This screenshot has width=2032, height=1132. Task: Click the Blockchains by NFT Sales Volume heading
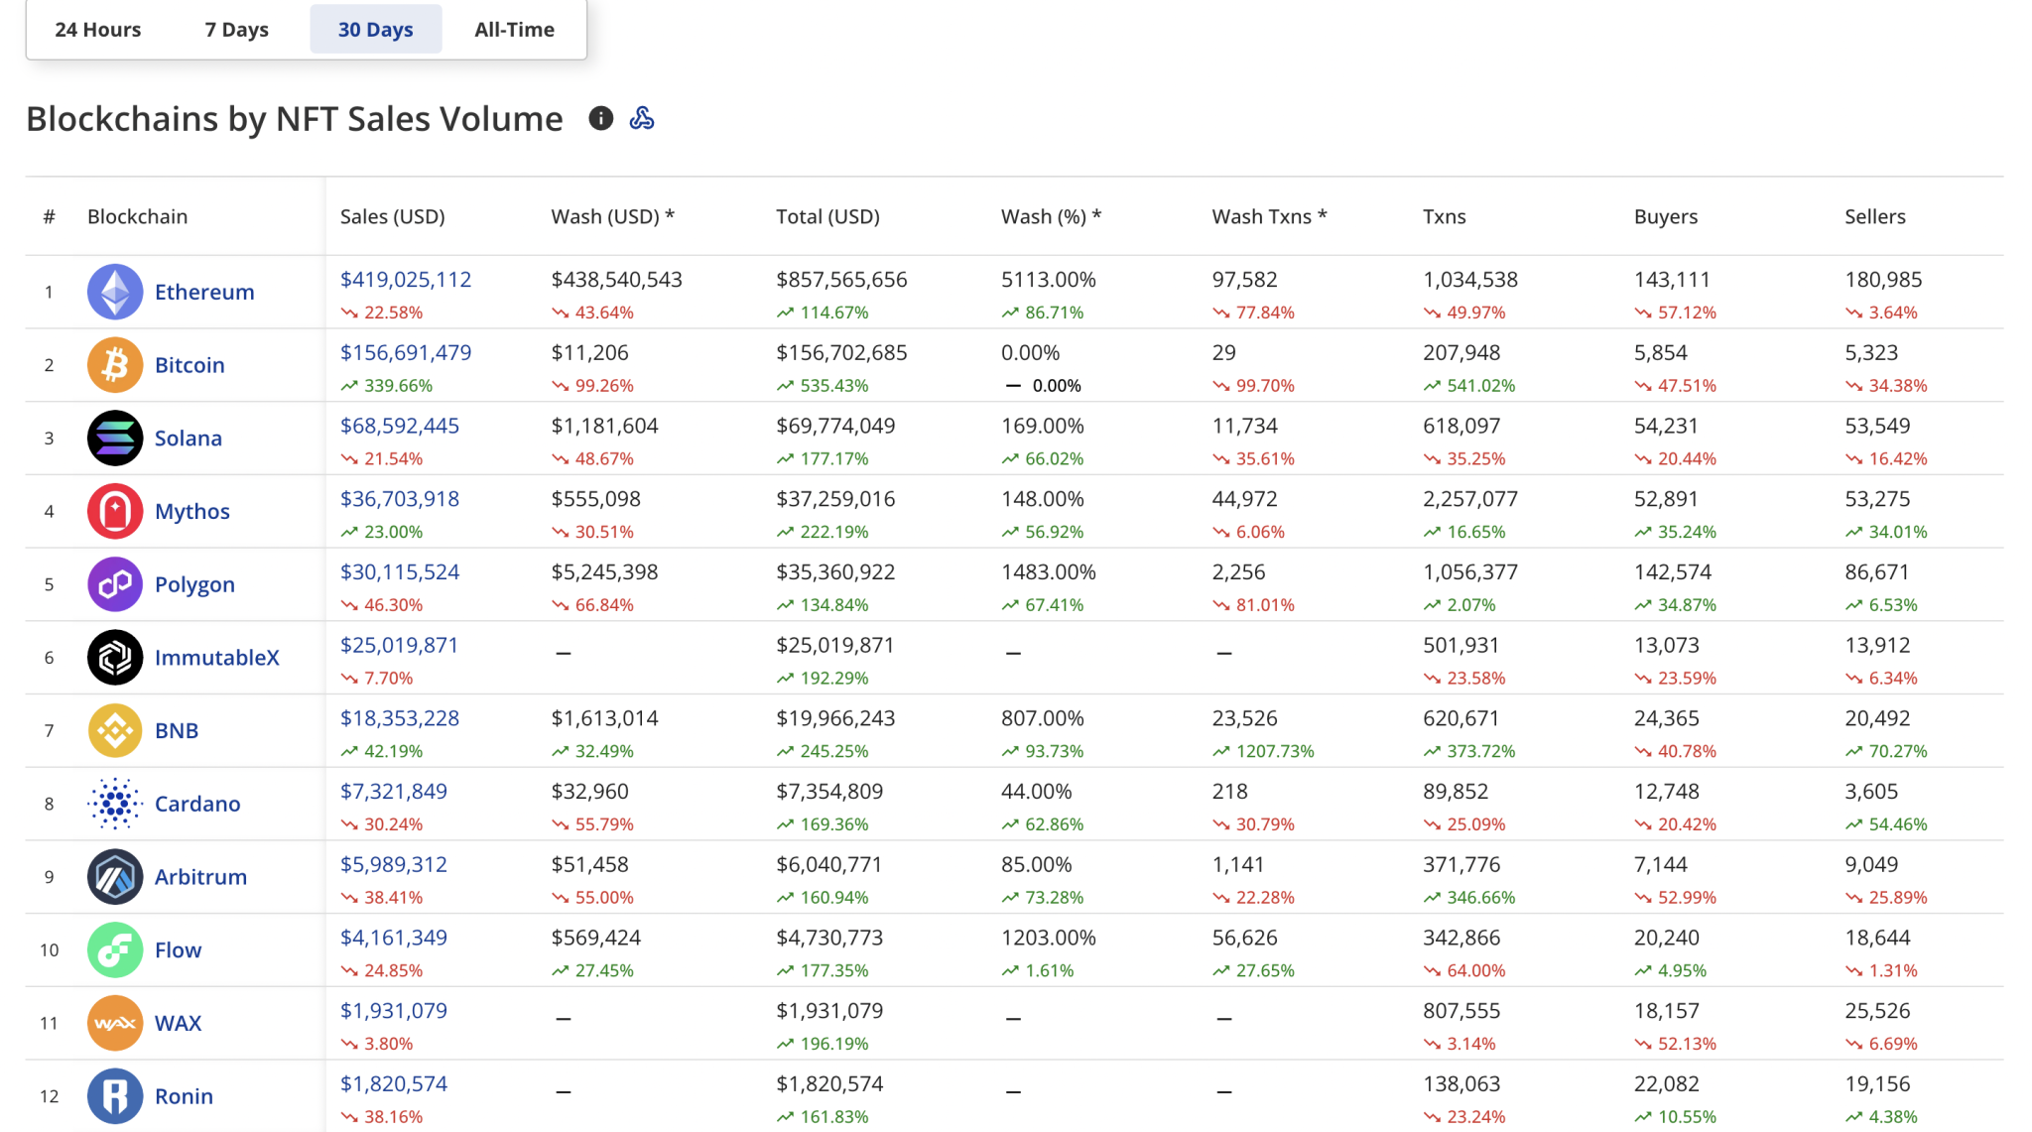(295, 119)
